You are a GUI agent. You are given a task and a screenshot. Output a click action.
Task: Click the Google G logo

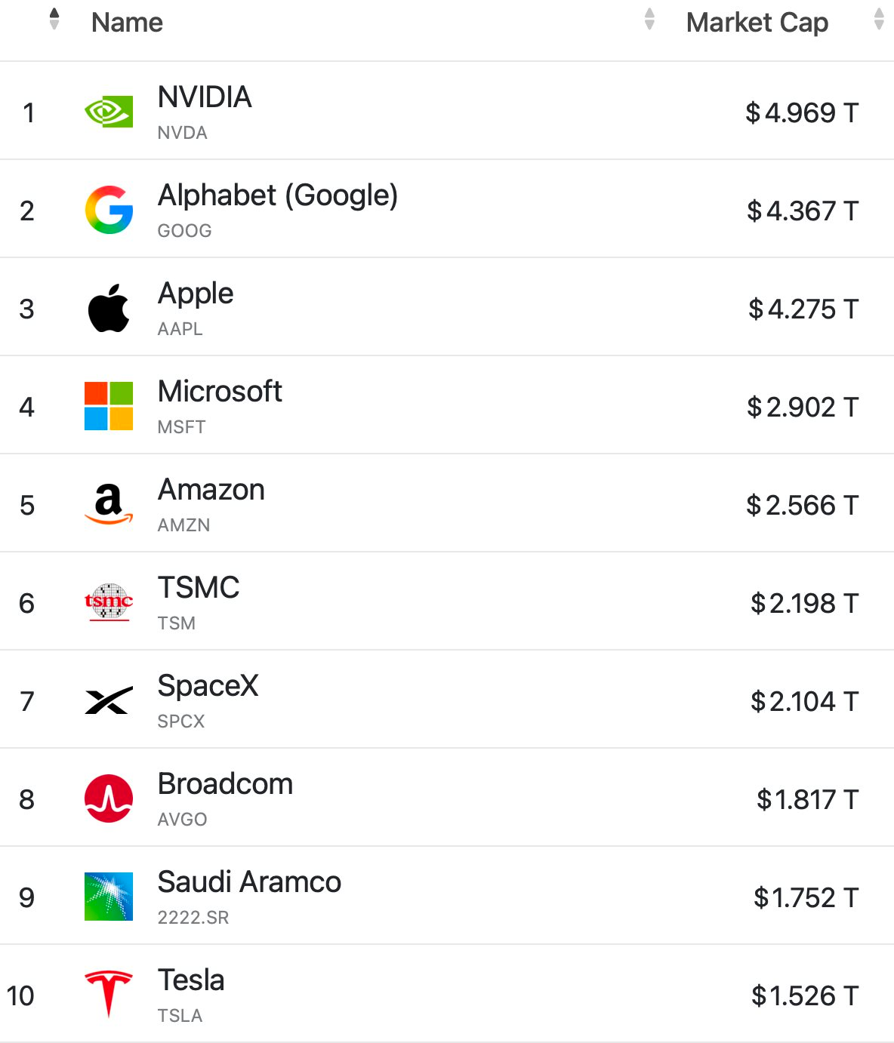(109, 210)
